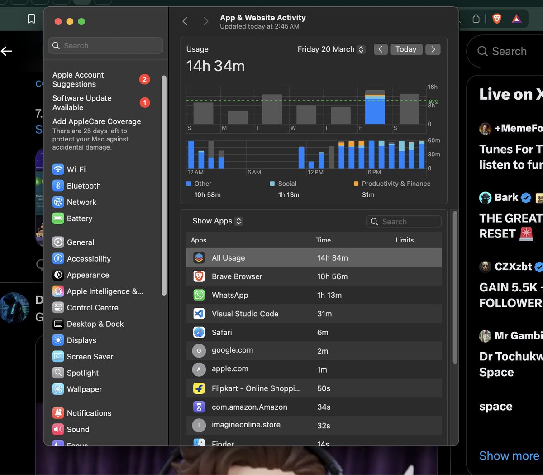Click the Today button
The height and width of the screenshot is (475, 543).
click(x=406, y=49)
